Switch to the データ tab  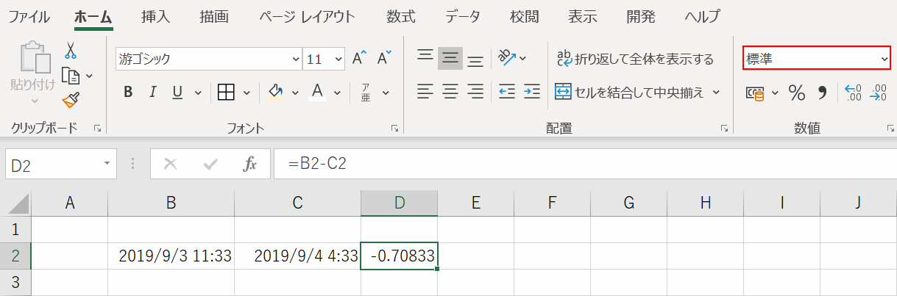pos(463,16)
